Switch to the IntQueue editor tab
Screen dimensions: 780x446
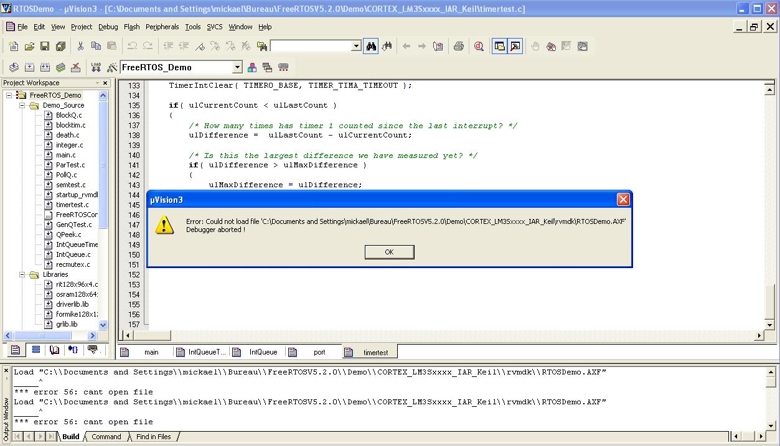(258, 352)
